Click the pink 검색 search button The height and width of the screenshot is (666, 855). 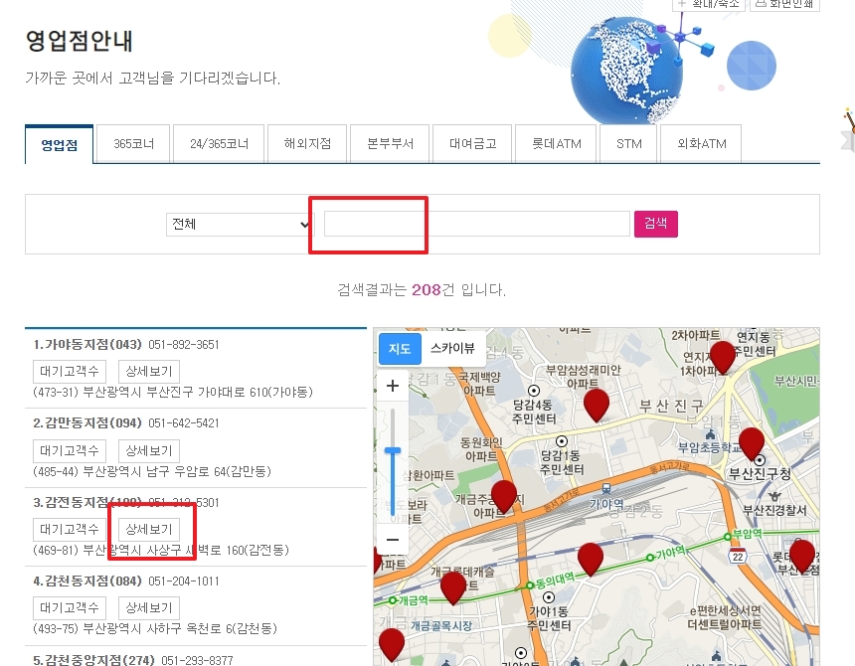655,224
